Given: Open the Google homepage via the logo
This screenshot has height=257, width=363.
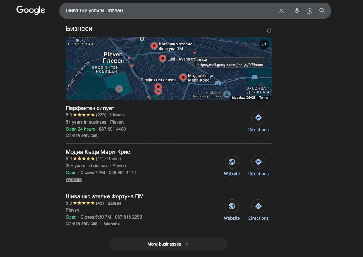Looking at the screenshot, I should pos(30,10).
